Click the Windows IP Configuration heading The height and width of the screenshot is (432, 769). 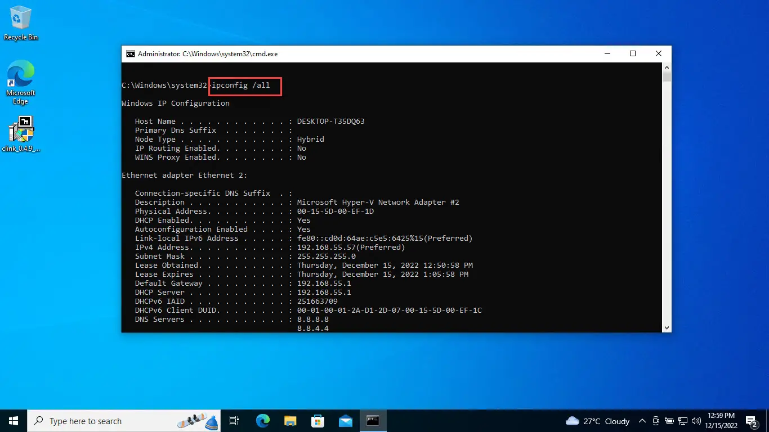(176, 103)
